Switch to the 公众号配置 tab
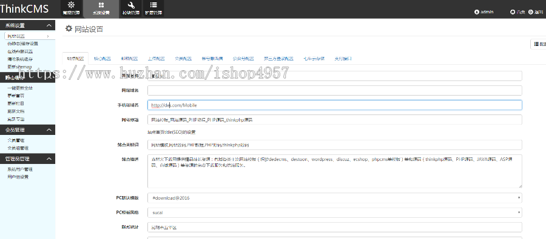The image size is (546, 239). 243,58
